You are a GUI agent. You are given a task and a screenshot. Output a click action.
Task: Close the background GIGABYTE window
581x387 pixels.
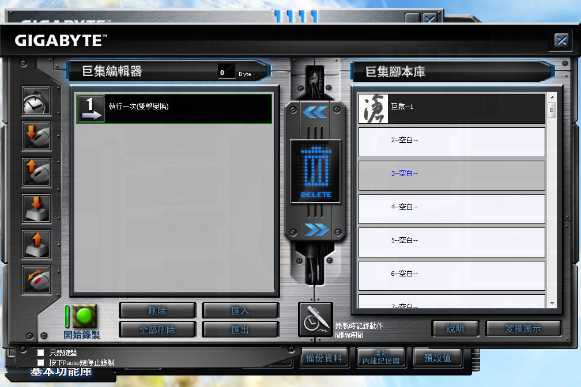[430, 19]
